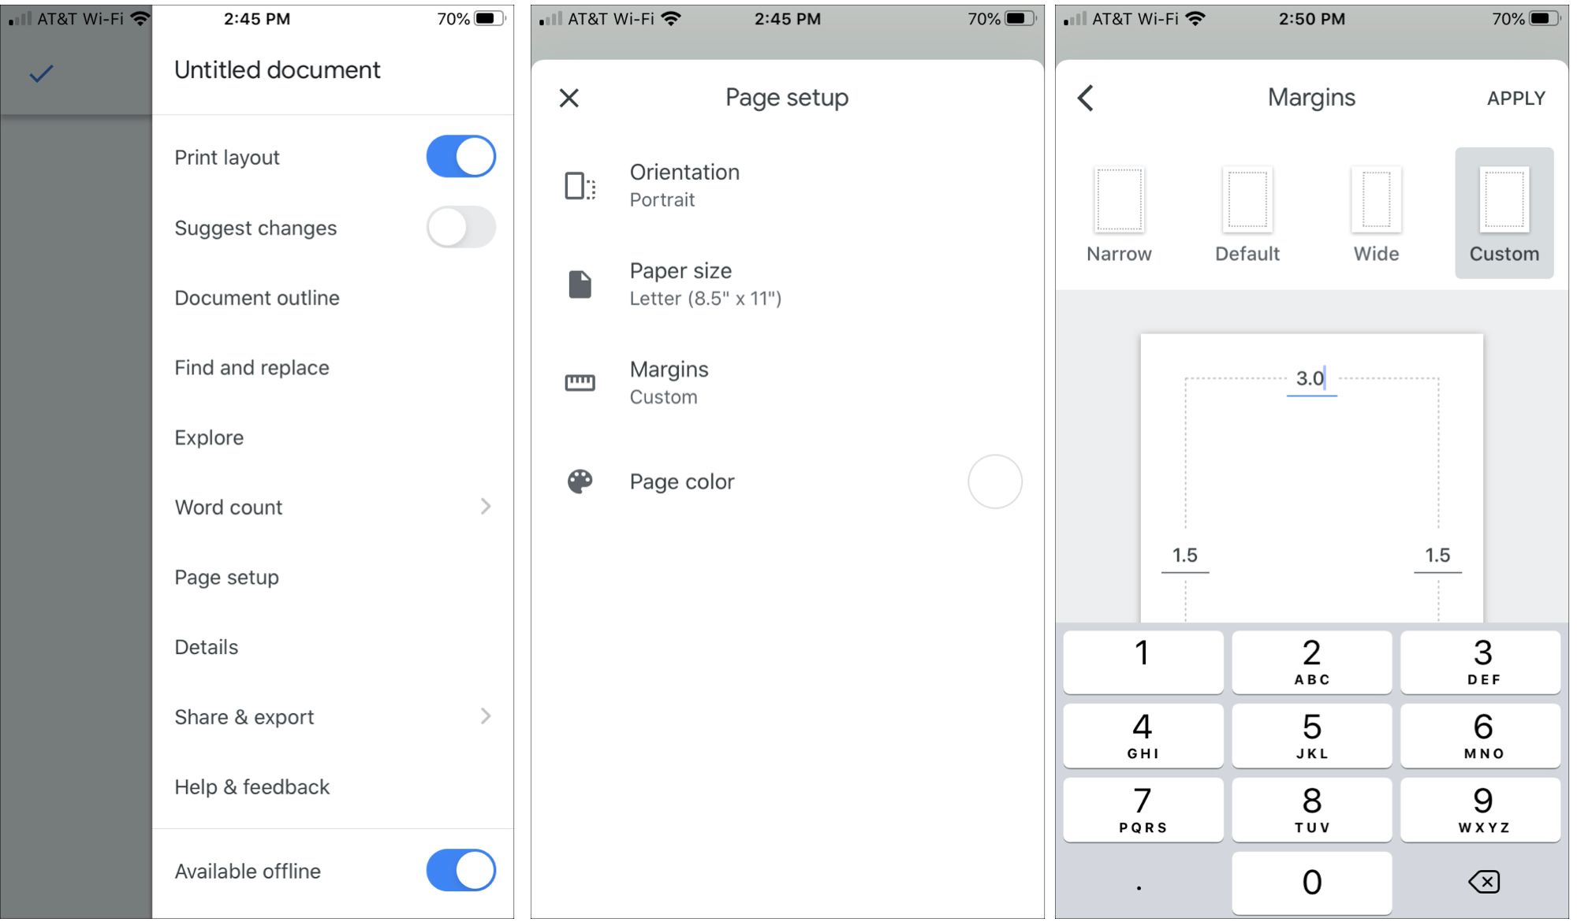This screenshot has width=1577, height=922.
Task: Click the Orientation portrait icon
Action: pyautogui.click(x=579, y=184)
